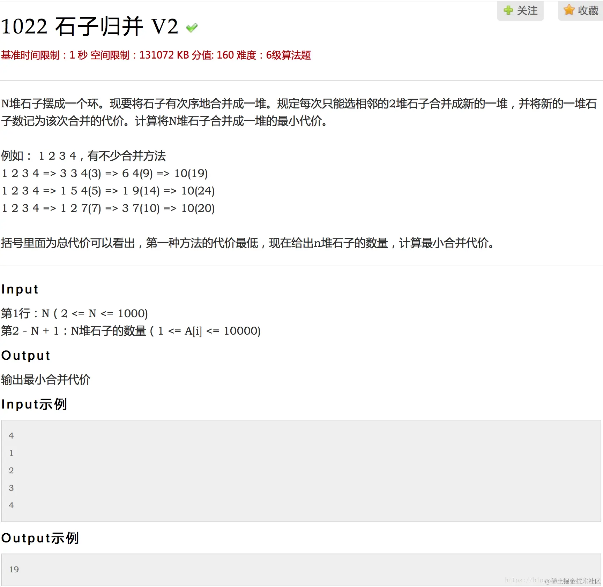Click the green plus icon beside 关注
Image resolution: width=603 pixels, height=587 pixels.
(x=508, y=10)
